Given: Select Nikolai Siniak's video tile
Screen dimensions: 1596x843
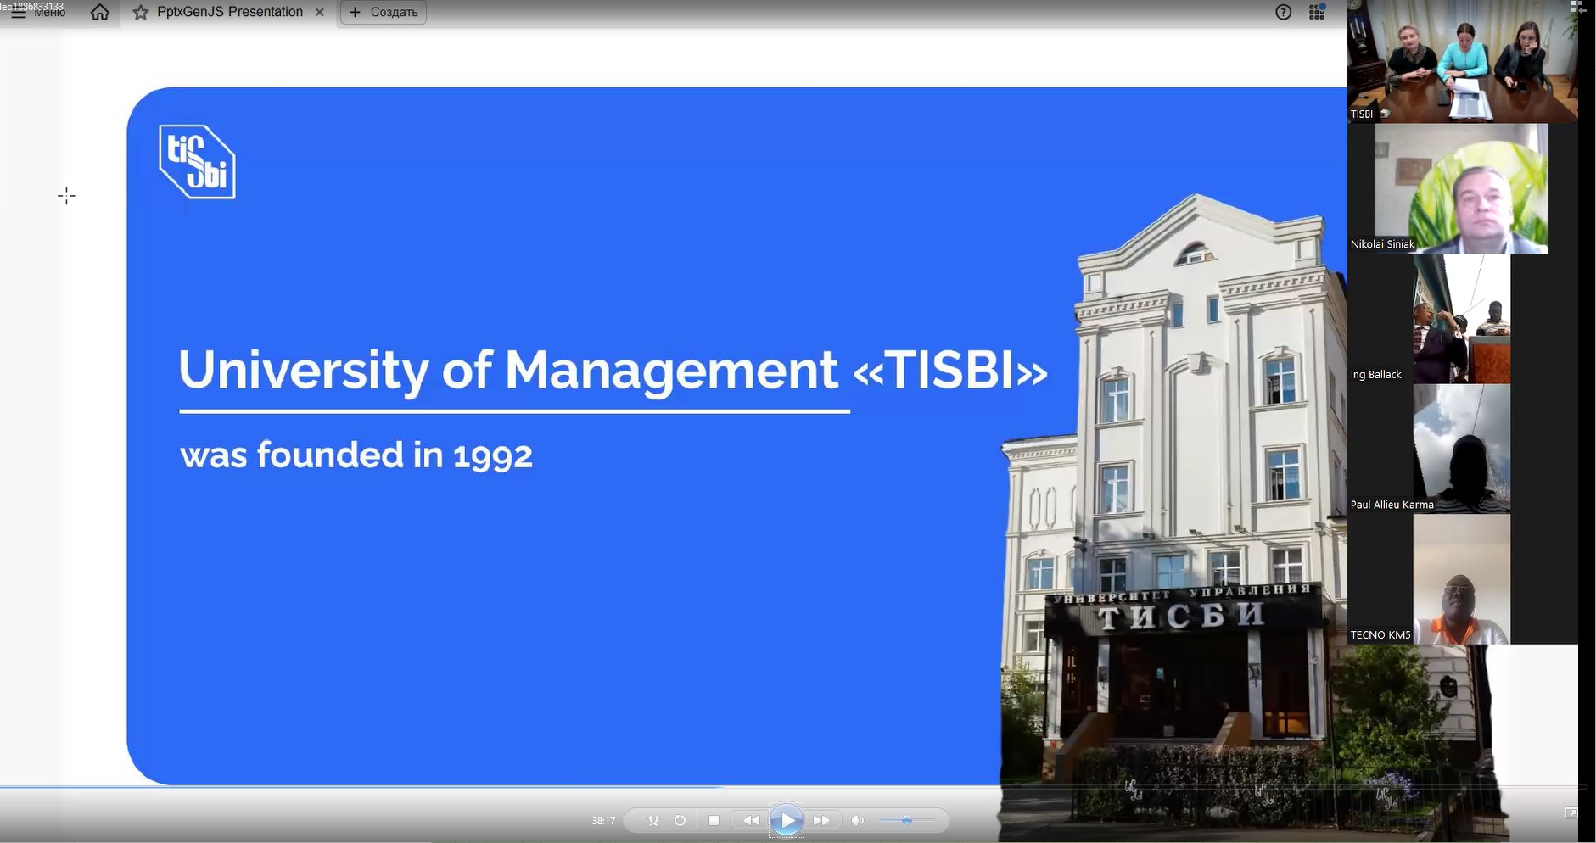Looking at the screenshot, I should [1461, 189].
